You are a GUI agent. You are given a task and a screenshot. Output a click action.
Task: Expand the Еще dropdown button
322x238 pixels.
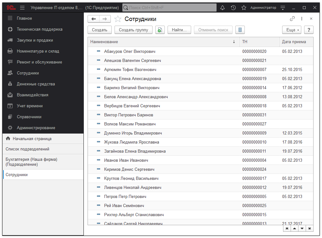(292, 30)
